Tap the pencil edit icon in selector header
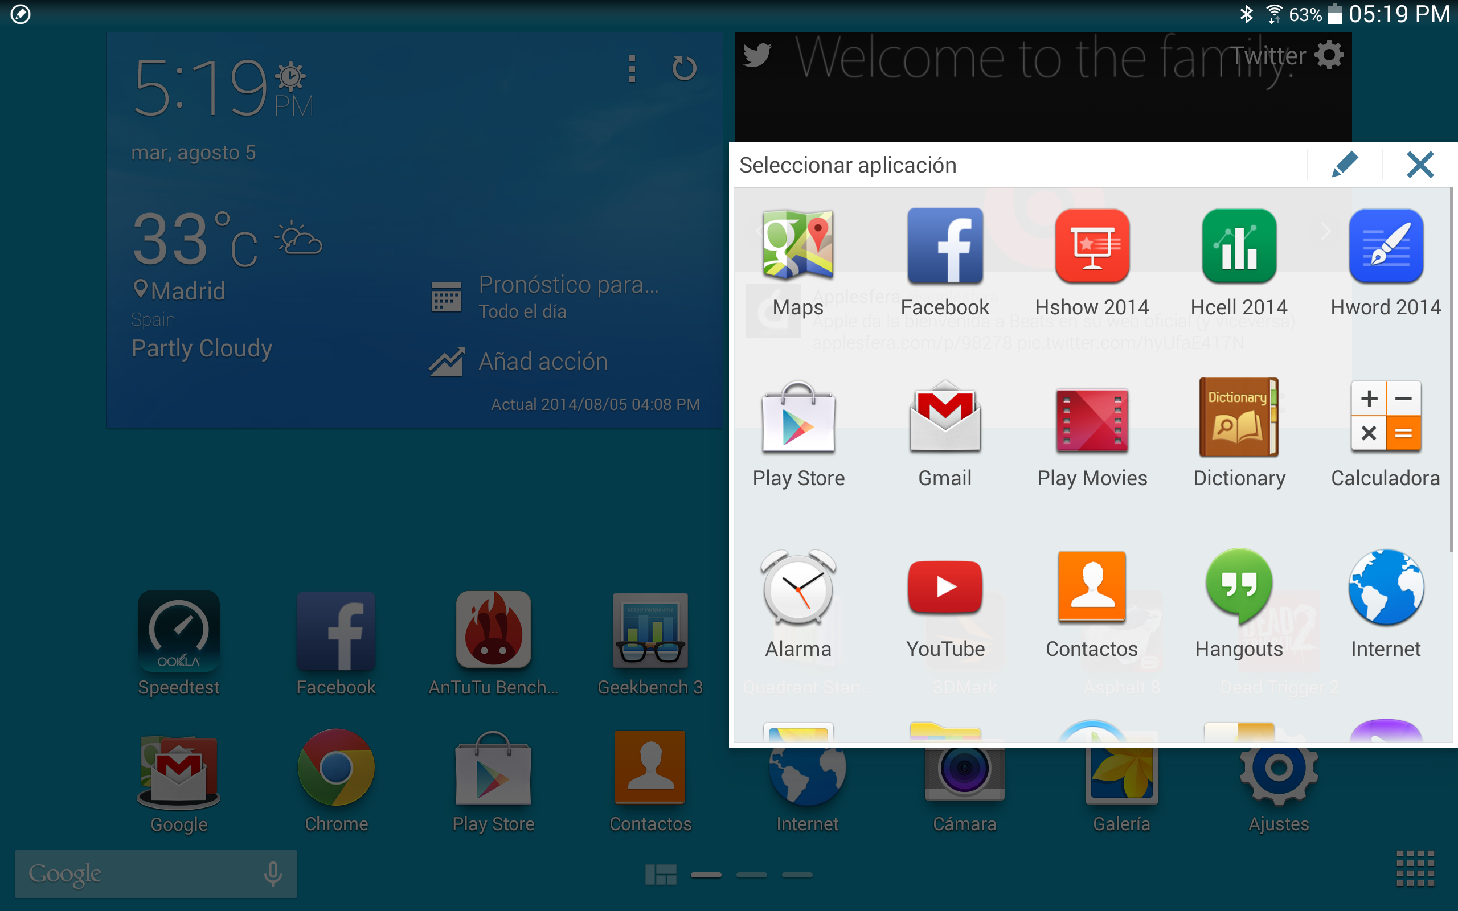1458x911 pixels. click(1345, 165)
